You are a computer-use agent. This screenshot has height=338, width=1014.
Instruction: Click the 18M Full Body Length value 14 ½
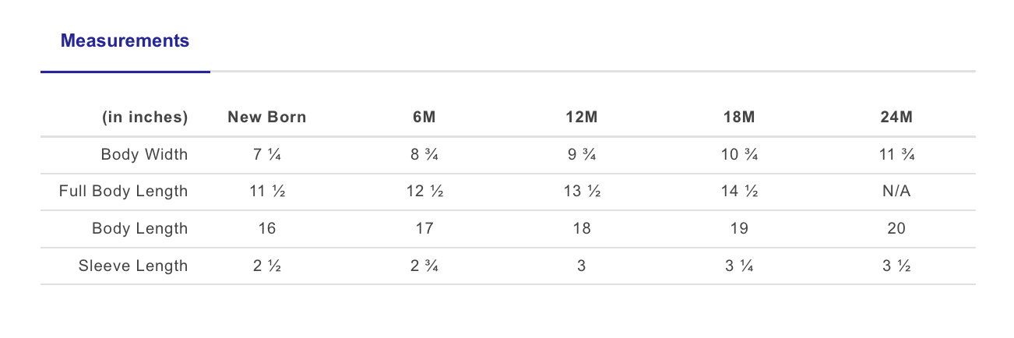739,191
